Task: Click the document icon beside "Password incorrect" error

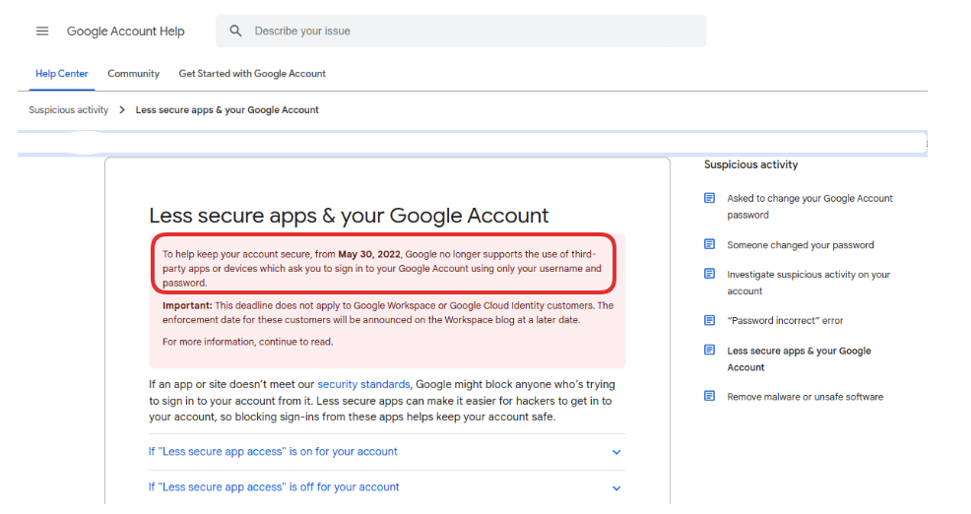Action: click(709, 320)
